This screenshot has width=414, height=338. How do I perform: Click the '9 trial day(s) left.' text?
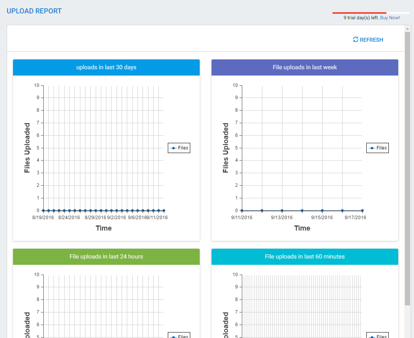pyautogui.click(x=361, y=18)
